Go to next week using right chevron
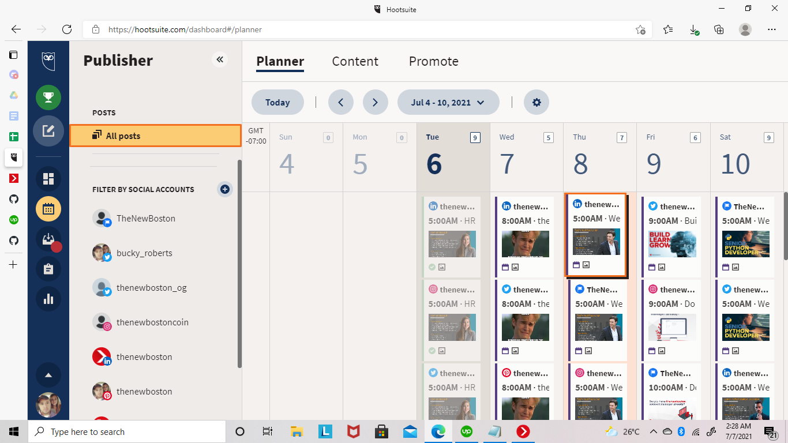Image resolution: width=788 pixels, height=443 pixels. click(x=376, y=102)
